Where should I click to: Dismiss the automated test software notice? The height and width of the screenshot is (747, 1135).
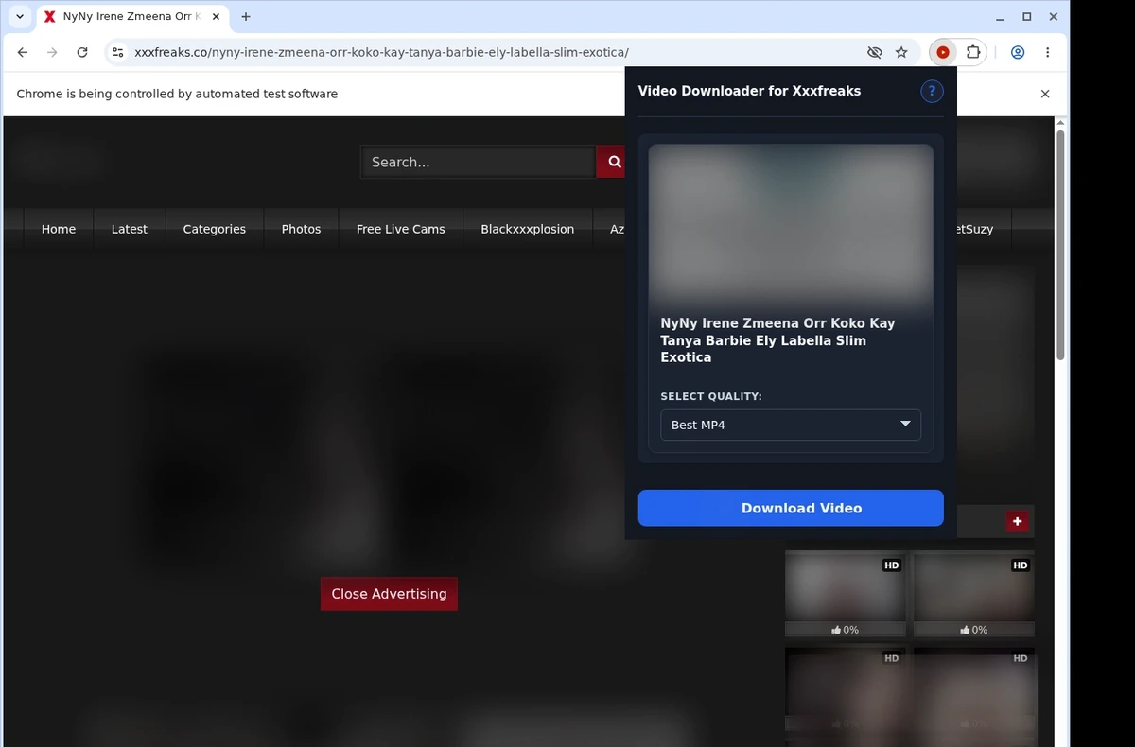coord(1045,94)
